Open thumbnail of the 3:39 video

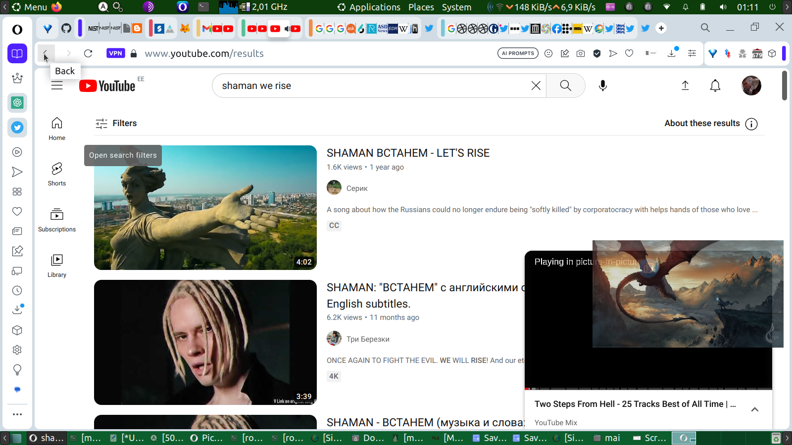(205, 342)
